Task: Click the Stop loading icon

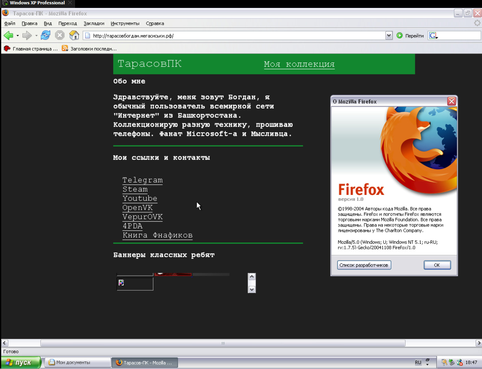Action: [60, 36]
